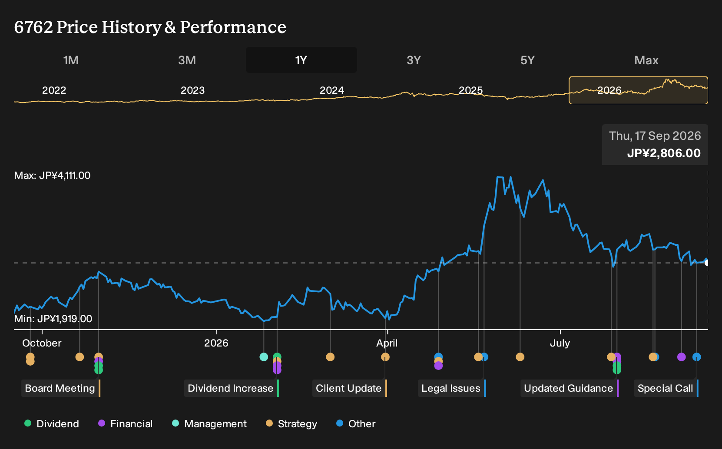Image resolution: width=722 pixels, height=449 pixels.
Task: Click the 6762 Price History & Performance heading
Action: 150,27
